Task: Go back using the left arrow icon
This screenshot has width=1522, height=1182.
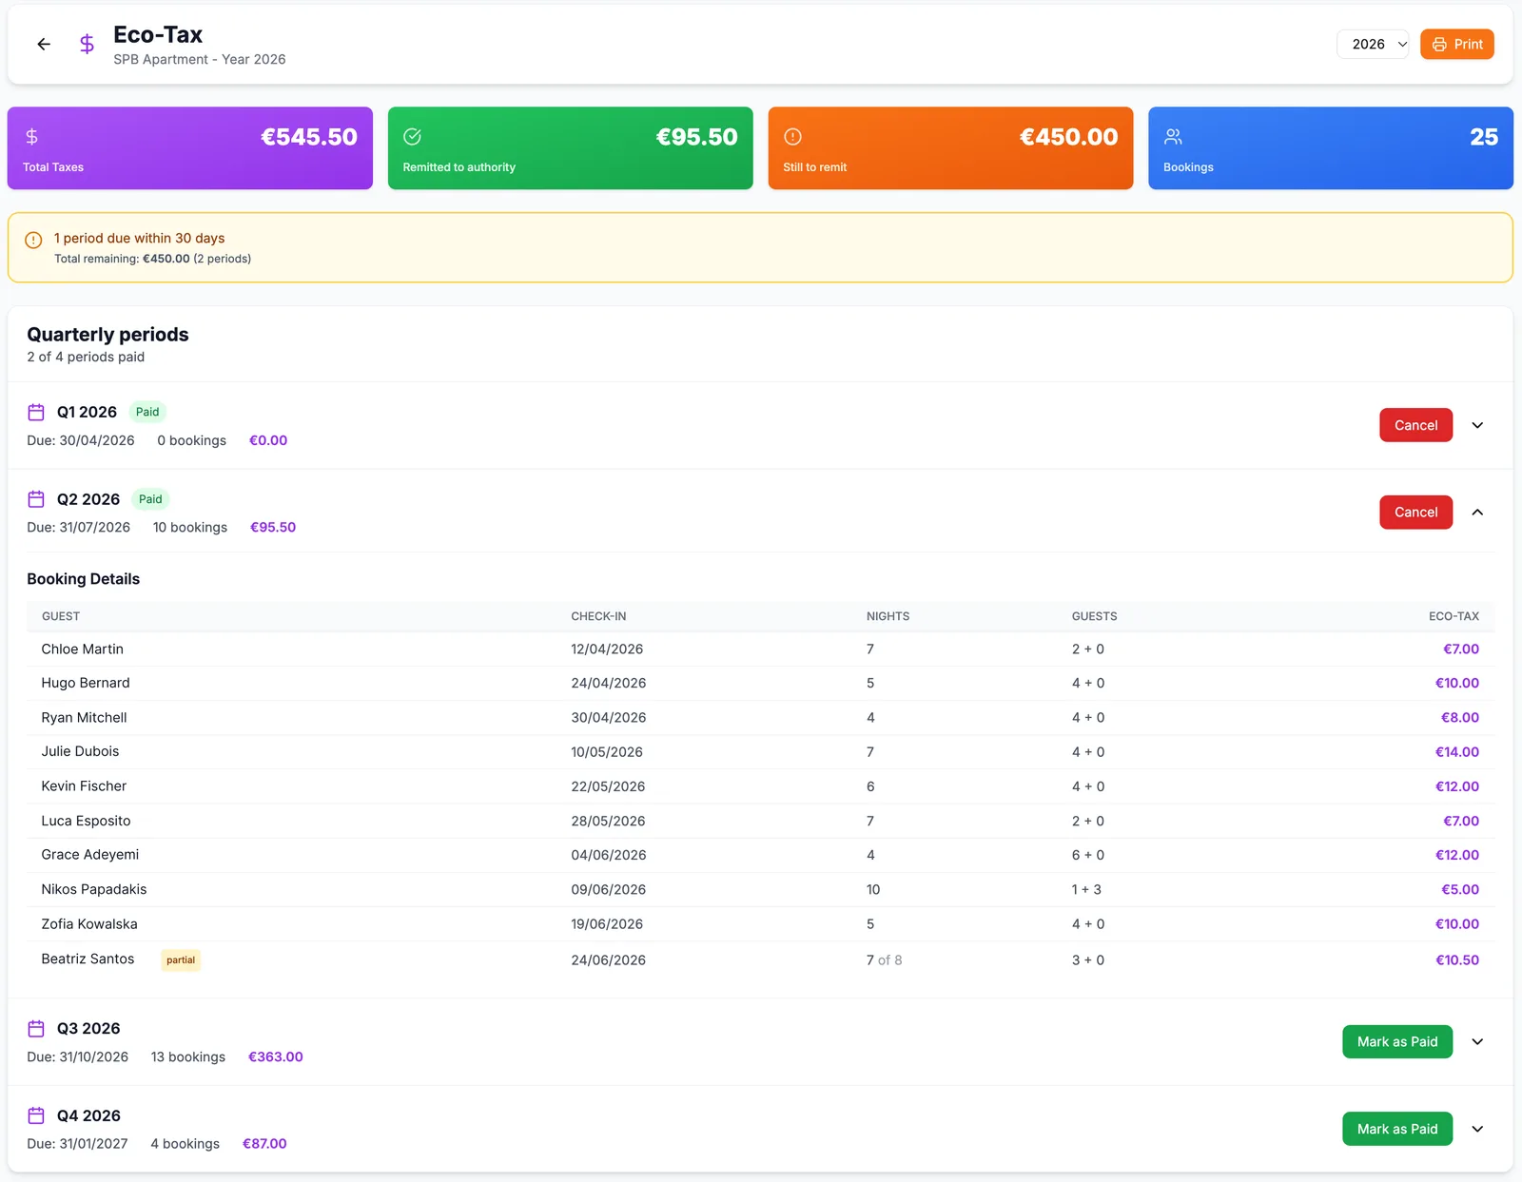Action: [44, 44]
